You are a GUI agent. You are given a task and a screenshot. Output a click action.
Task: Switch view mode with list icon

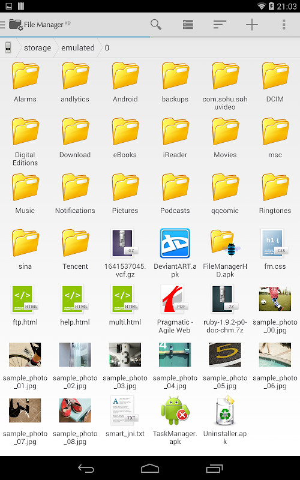(188, 25)
